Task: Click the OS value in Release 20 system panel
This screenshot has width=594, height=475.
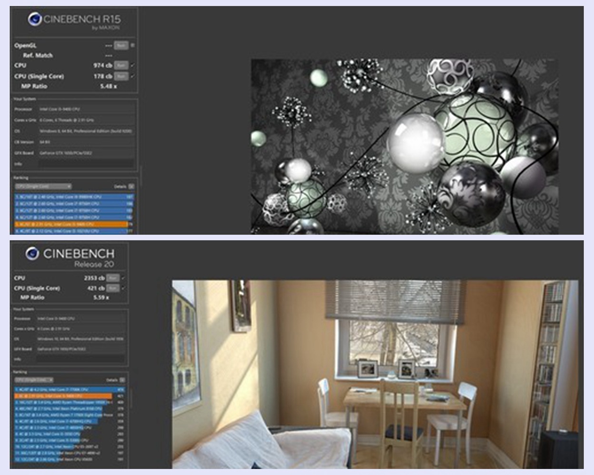Action: coord(80,339)
